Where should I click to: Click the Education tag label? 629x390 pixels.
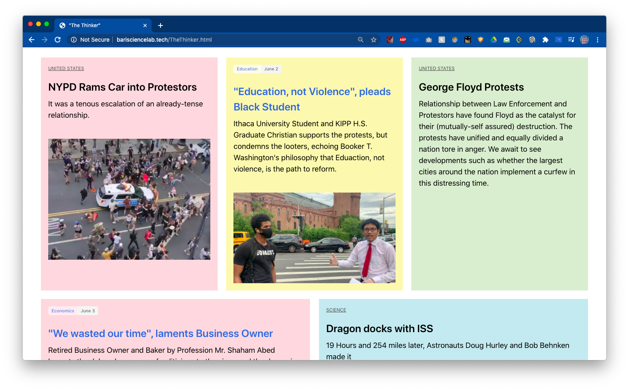pyautogui.click(x=247, y=69)
